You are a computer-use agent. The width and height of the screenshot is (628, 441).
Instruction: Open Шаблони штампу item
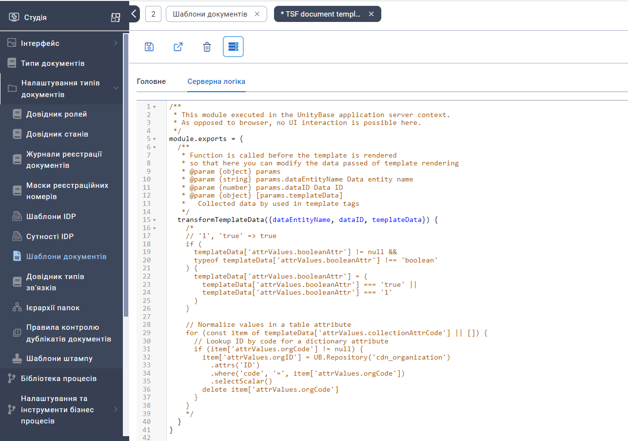pos(59,359)
